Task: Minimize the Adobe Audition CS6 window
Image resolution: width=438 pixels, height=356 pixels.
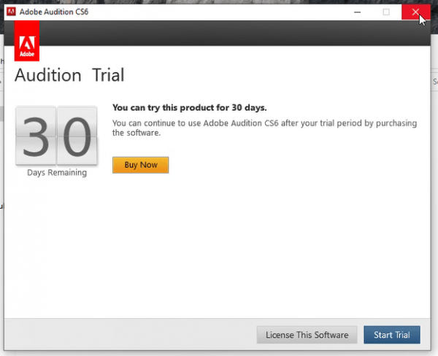Action: 357,12
